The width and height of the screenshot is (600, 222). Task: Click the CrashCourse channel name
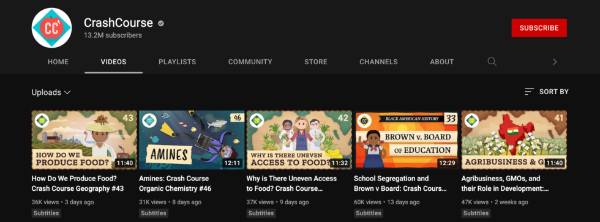pos(118,23)
